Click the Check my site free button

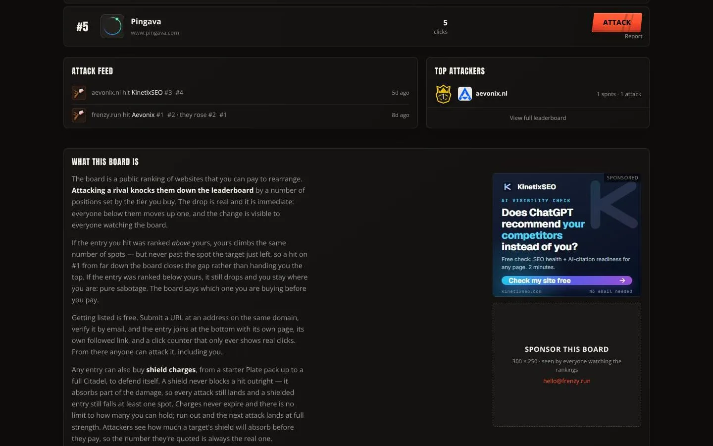click(566, 280)
